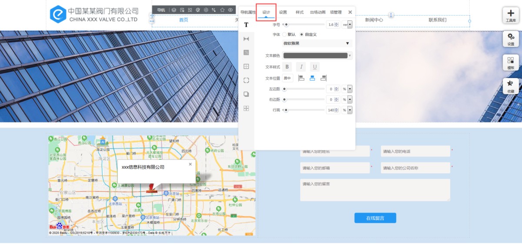Image resolution: width=522 pixels, height=250 pixels.
Task: Align text to the right
Action: click(x=323, y=78)
